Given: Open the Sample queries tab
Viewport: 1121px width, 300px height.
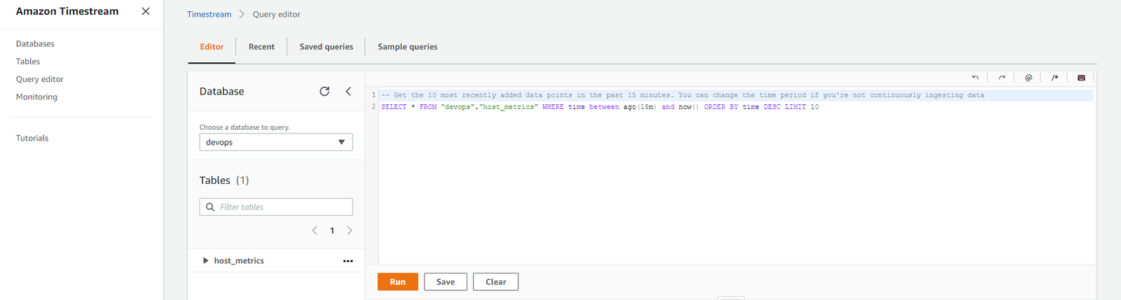Looking at the screenshot, I should (x=408, y=47).
